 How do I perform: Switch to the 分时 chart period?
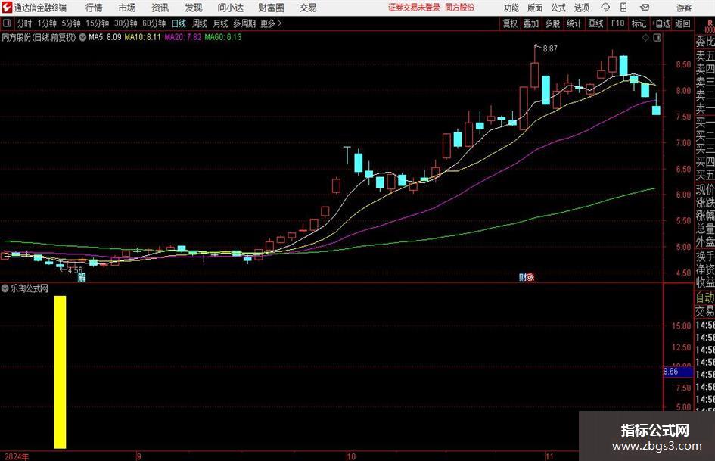[x=24, y=23]
